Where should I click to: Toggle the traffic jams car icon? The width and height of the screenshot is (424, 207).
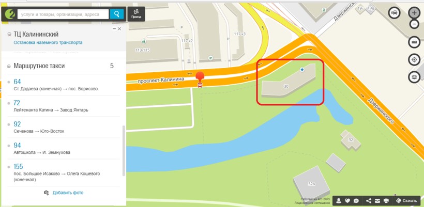point(395,13)
